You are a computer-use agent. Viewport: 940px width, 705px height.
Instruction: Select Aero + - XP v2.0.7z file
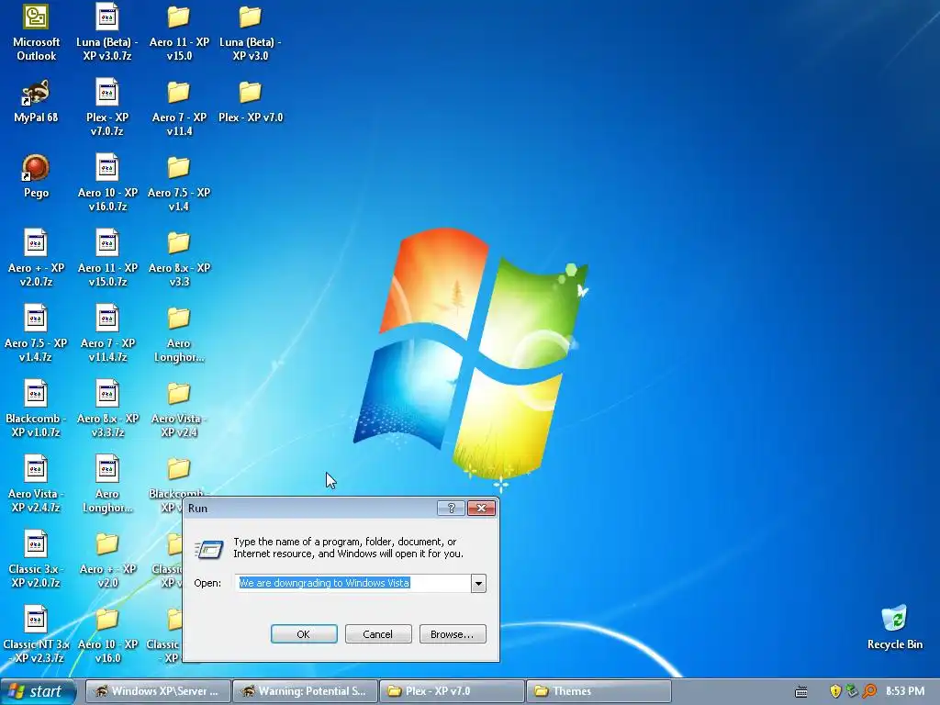pyautogui.click(x=36, y=258)
